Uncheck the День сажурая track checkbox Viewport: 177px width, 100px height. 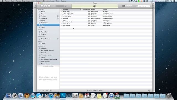tap(62, 26)
